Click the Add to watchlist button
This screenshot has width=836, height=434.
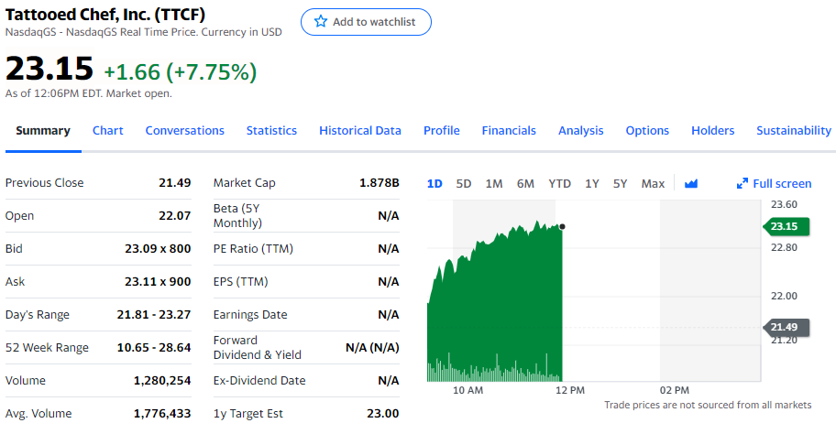(366, 22)
